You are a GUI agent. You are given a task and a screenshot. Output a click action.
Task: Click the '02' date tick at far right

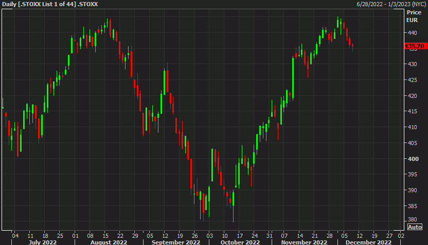coord(401,236)
